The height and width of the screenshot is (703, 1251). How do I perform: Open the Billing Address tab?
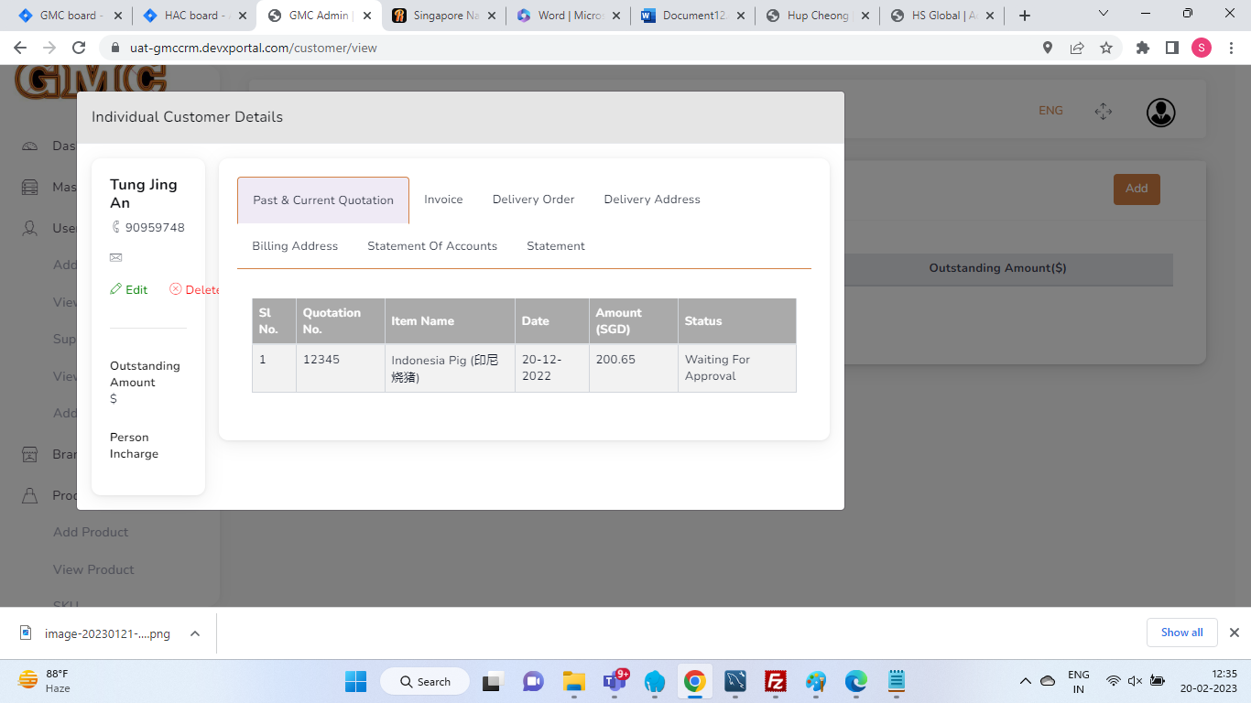point(295,246)
